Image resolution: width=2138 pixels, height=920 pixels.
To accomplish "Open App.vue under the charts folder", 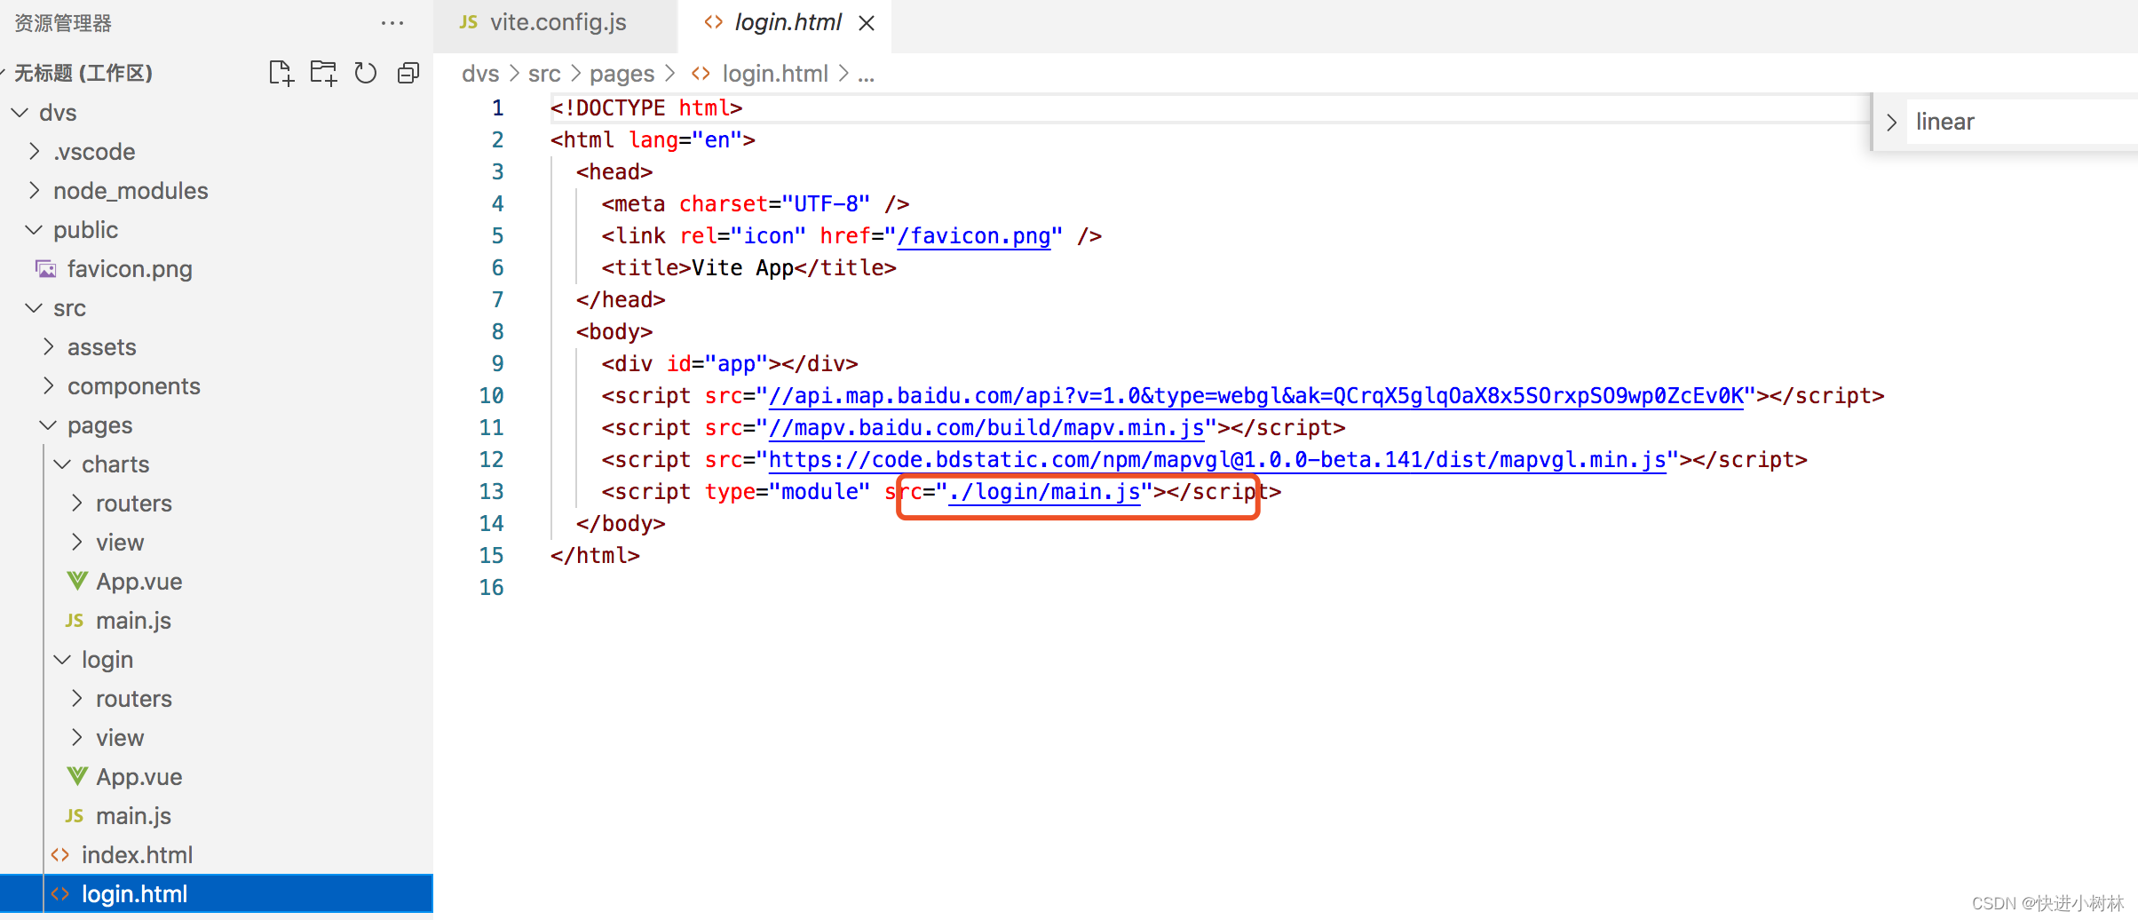I will point(139,581).
